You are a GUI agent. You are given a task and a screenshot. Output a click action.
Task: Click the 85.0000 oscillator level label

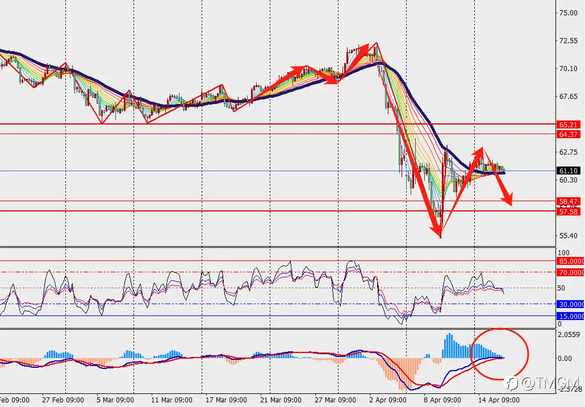point(571,261)
